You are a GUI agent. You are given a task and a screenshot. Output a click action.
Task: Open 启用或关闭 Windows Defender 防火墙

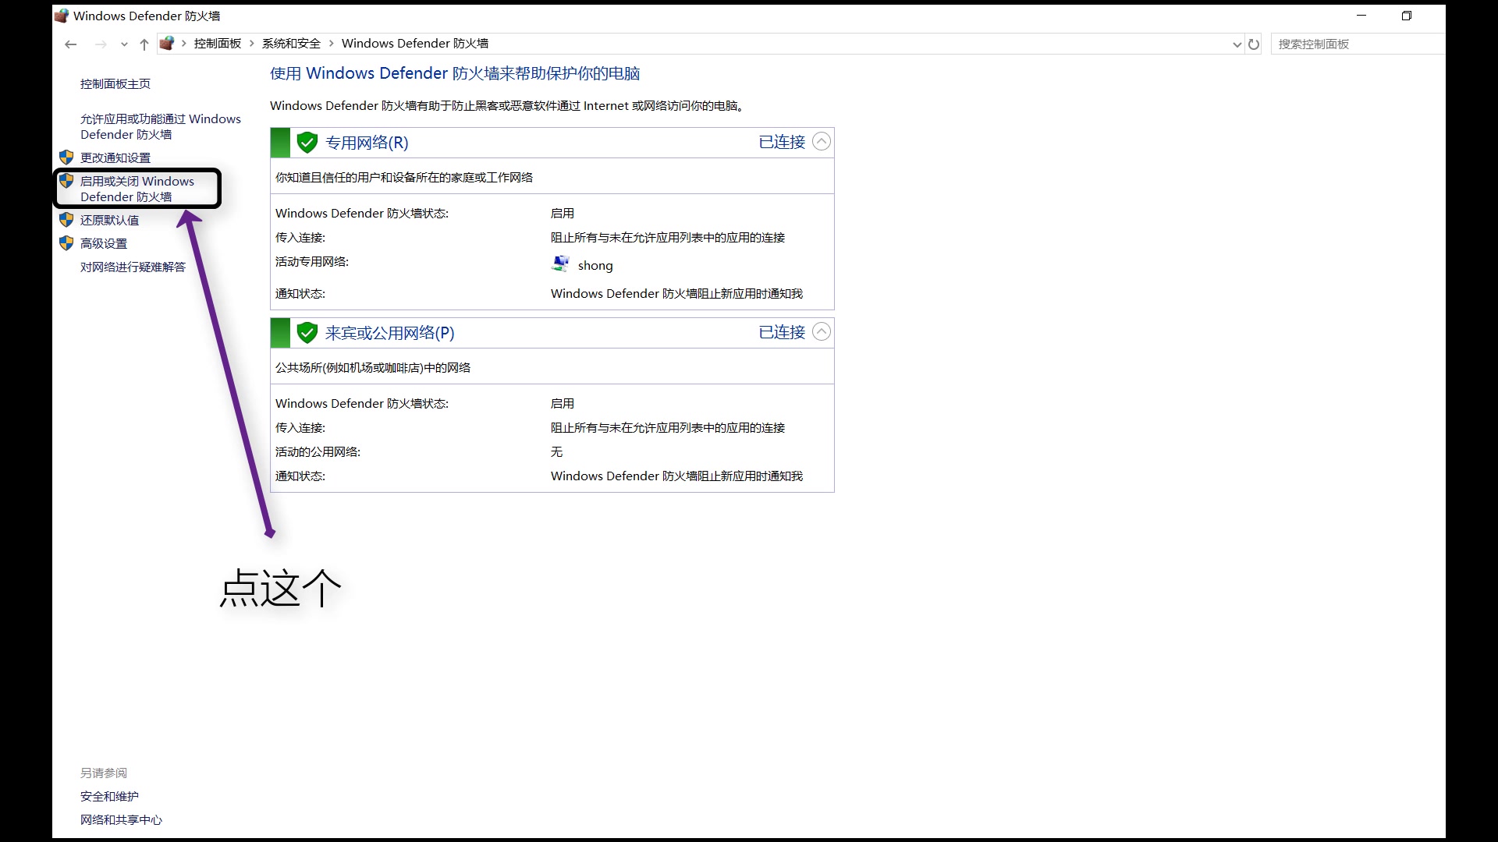point(137,189)
